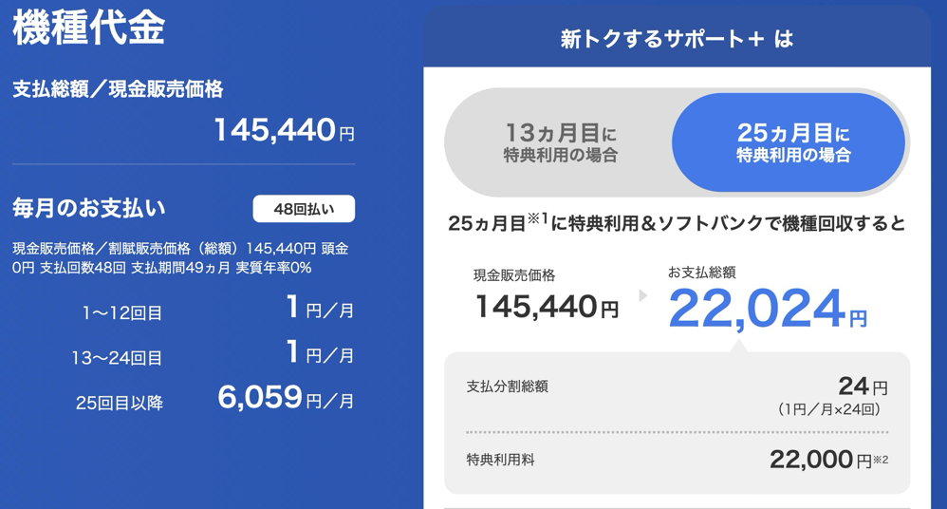This screenshot has height=509, width=947.
Task: Click the 機種代金 heading
Action: (88, 28)
